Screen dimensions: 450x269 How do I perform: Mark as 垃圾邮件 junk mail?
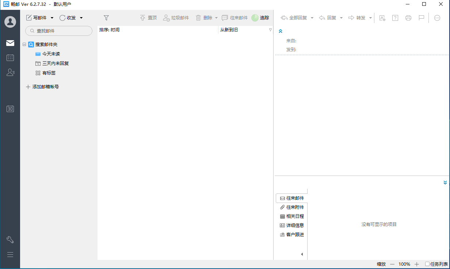click(x=176, y=18)
